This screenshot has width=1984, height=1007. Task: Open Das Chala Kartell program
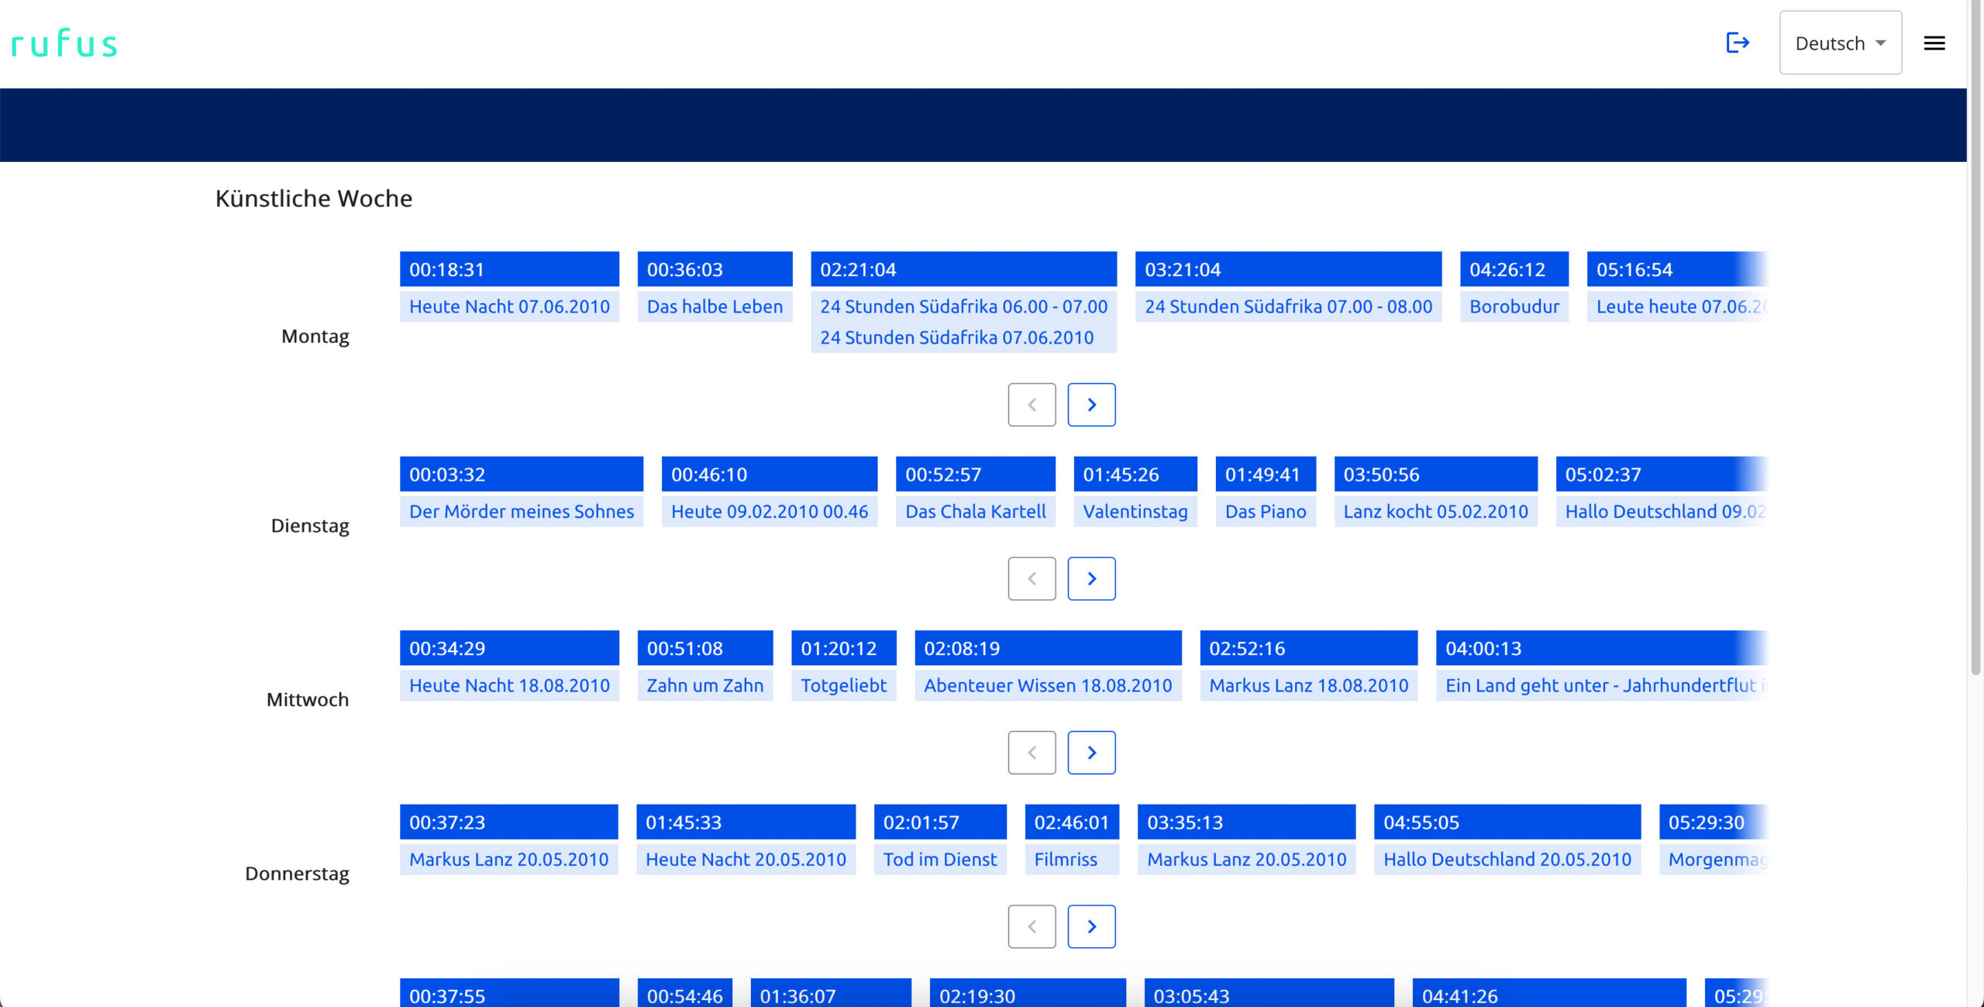coord(975,512)
